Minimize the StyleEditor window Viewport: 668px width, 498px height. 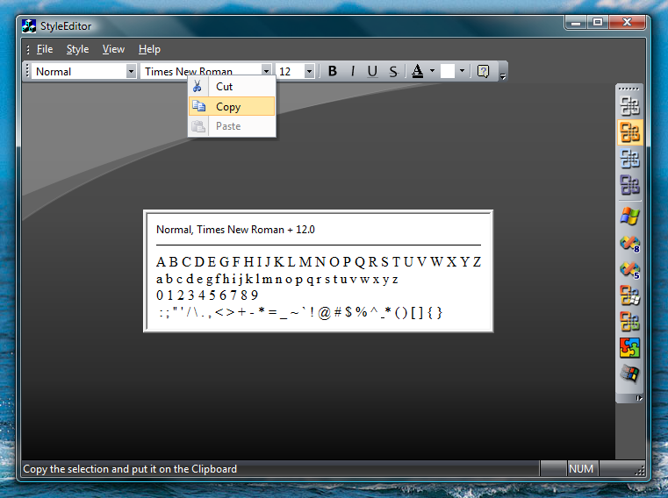(x=576, y=22)
